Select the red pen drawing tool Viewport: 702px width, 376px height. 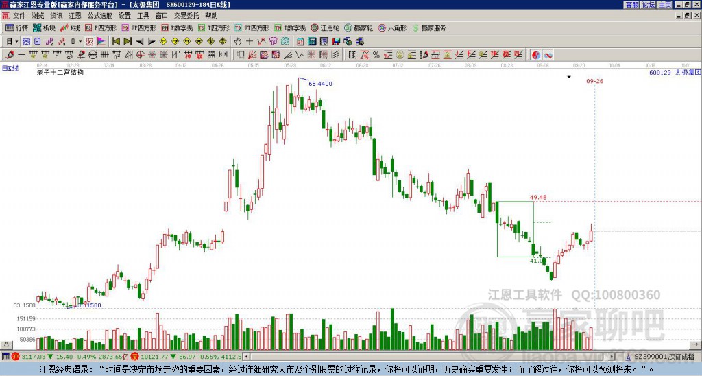pos(10,55)
